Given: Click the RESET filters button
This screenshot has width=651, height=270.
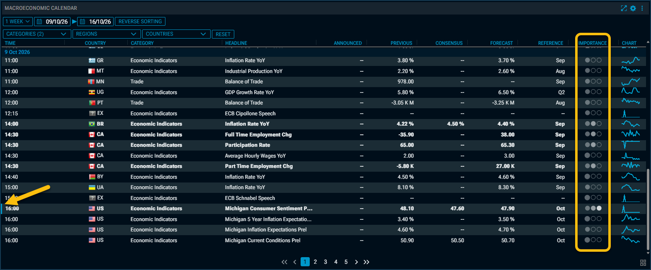Looking at the screenshot, I should pyautogui.click(x=223, y=34).
